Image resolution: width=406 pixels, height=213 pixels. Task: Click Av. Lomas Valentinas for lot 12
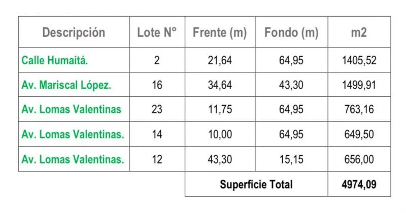[x=73, y=159]
